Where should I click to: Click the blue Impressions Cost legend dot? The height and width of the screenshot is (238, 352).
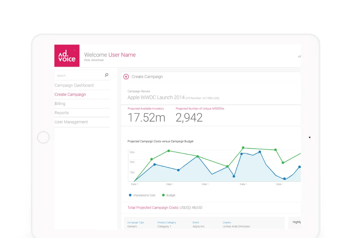(x=130, y=195)
